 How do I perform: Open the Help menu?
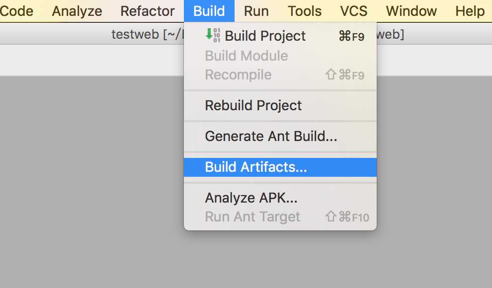470,11
